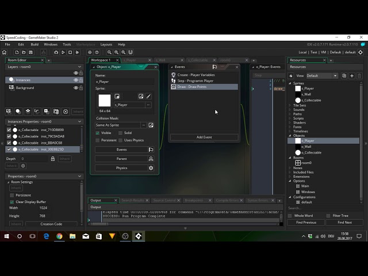
Task: Delete the selected layer with circle-x icon
Action: click(66, 112)
